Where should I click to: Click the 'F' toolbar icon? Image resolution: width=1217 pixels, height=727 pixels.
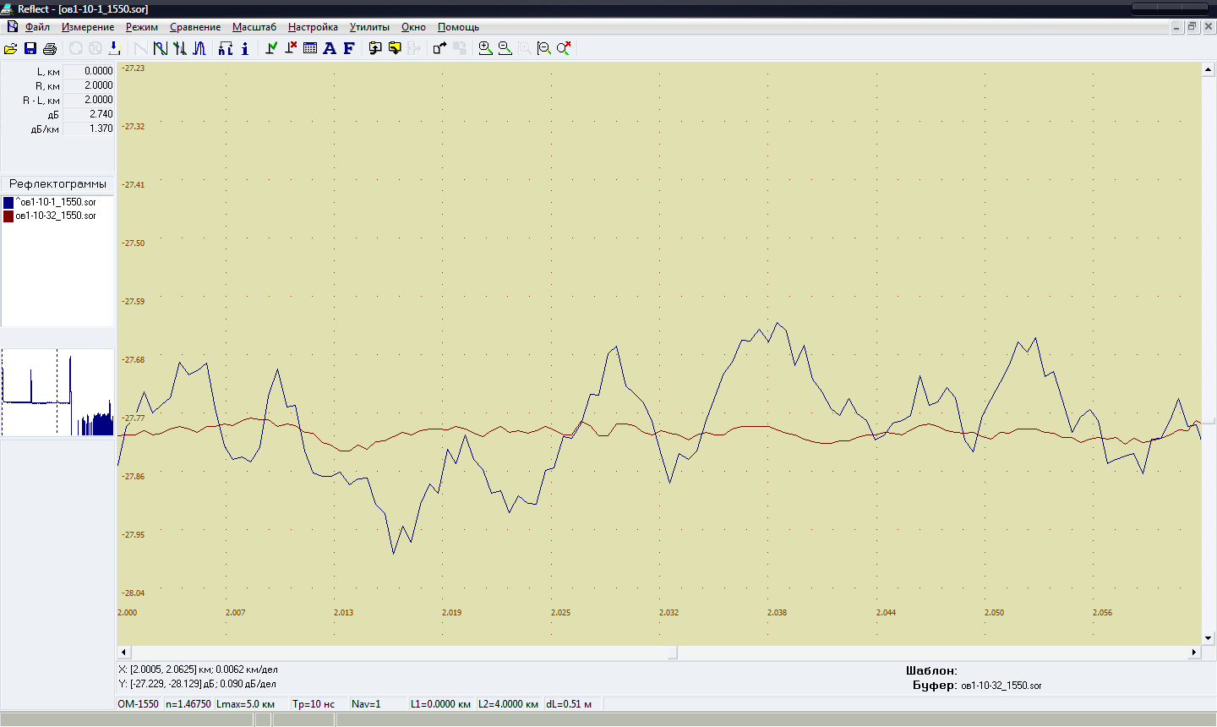click(x=348, y=49)
